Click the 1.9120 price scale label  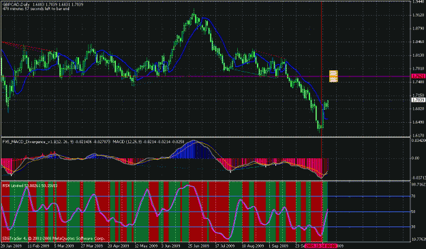419,15
